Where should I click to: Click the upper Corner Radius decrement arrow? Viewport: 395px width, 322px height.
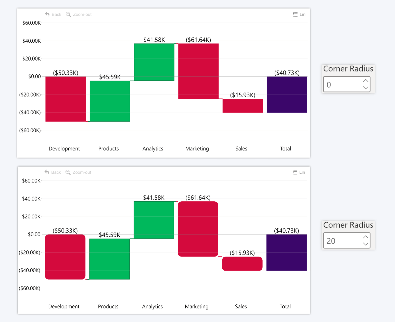point(365,88)
